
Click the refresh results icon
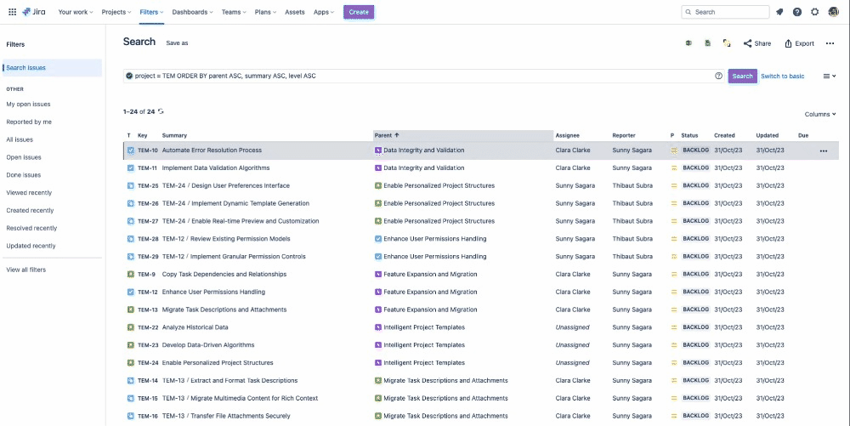(x=161, y=111)
